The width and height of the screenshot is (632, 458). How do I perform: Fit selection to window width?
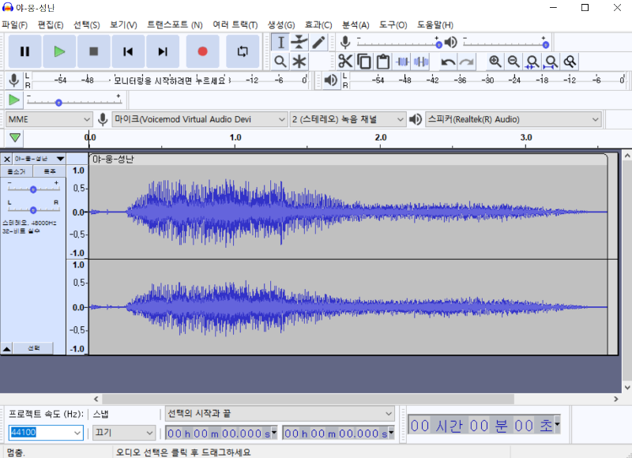coord(532,62)
